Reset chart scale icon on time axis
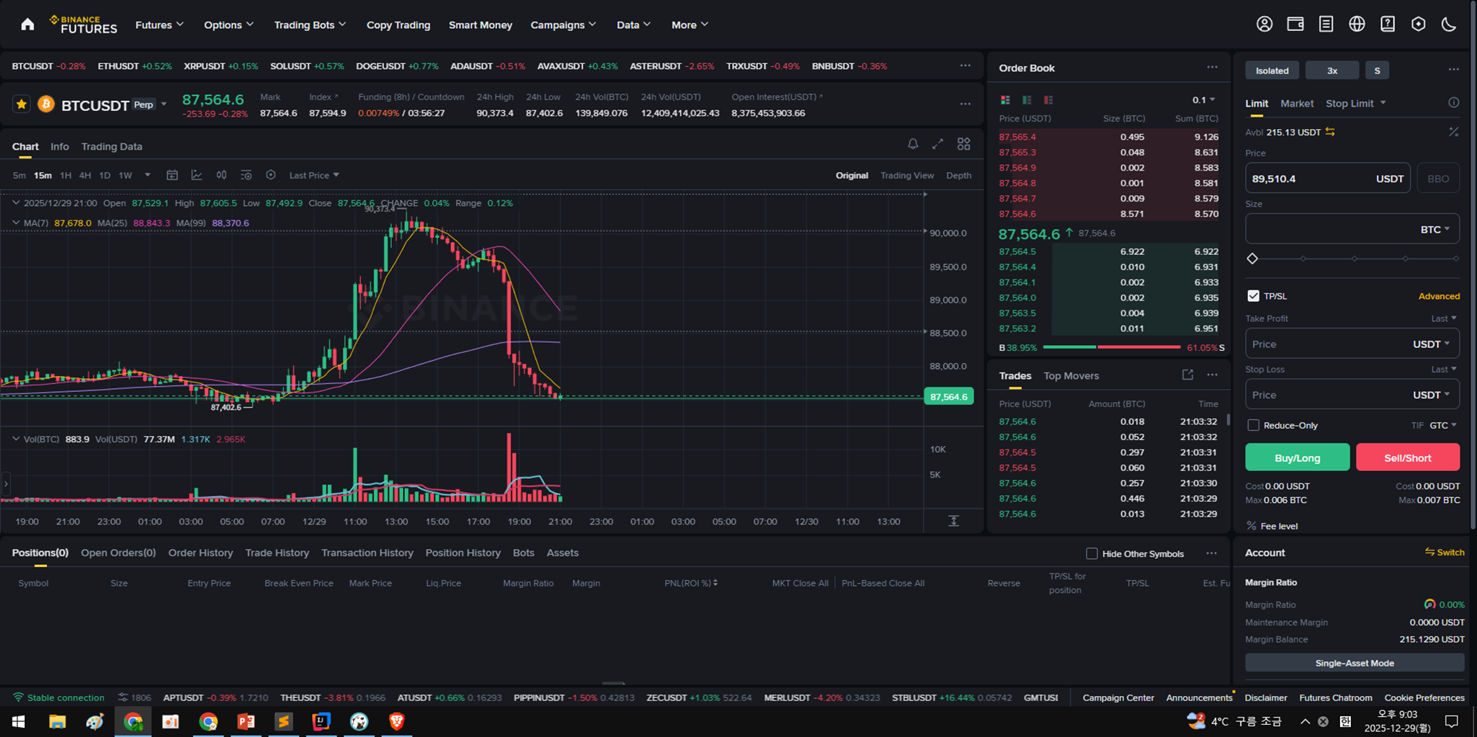Screen dimensions: 1477x737 953,521
